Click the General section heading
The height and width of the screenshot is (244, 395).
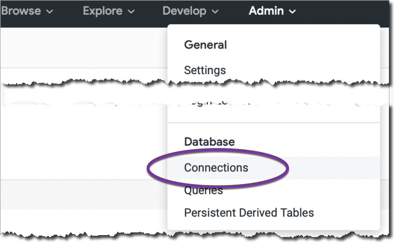205,45
